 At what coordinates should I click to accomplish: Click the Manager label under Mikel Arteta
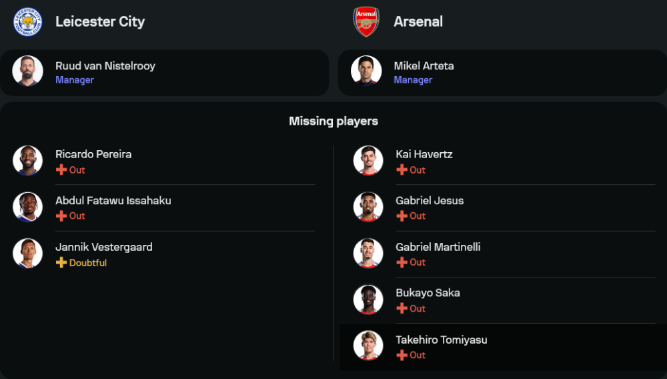pos(413,80)
